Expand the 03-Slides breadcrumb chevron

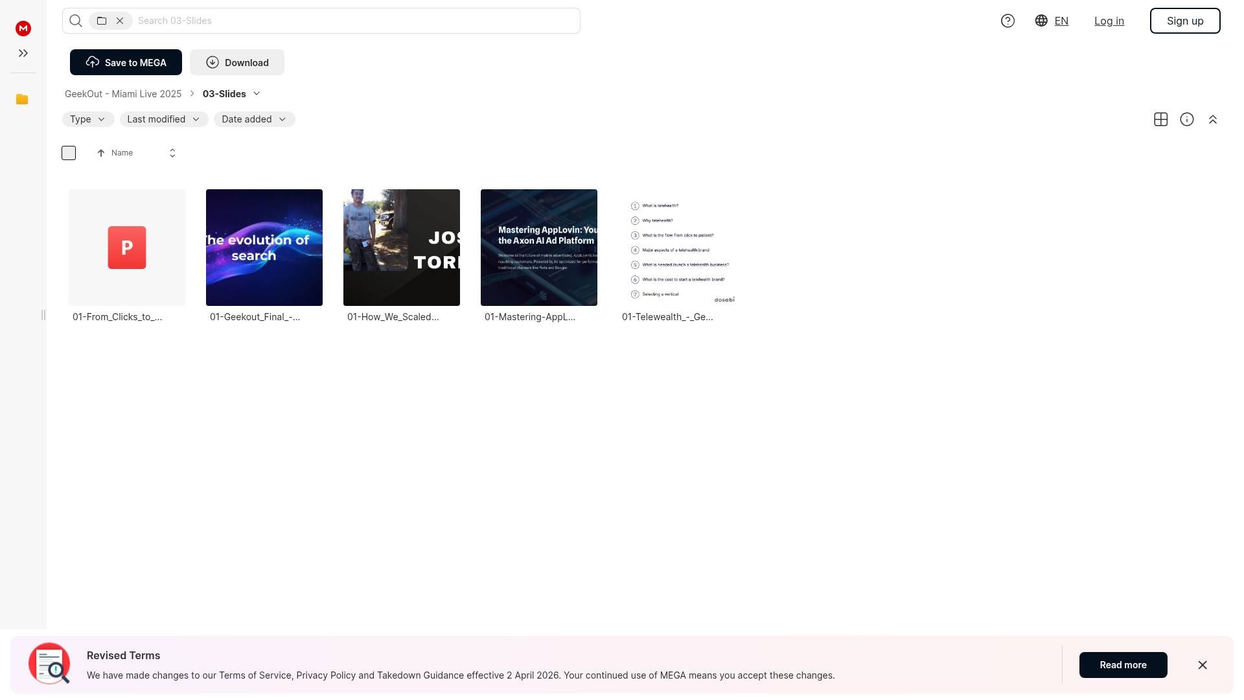click(257, 94)
